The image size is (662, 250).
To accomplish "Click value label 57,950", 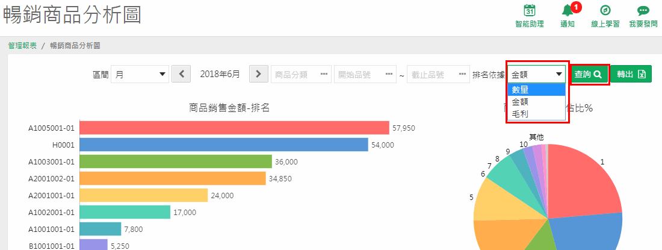I will [x=404, y=128].
